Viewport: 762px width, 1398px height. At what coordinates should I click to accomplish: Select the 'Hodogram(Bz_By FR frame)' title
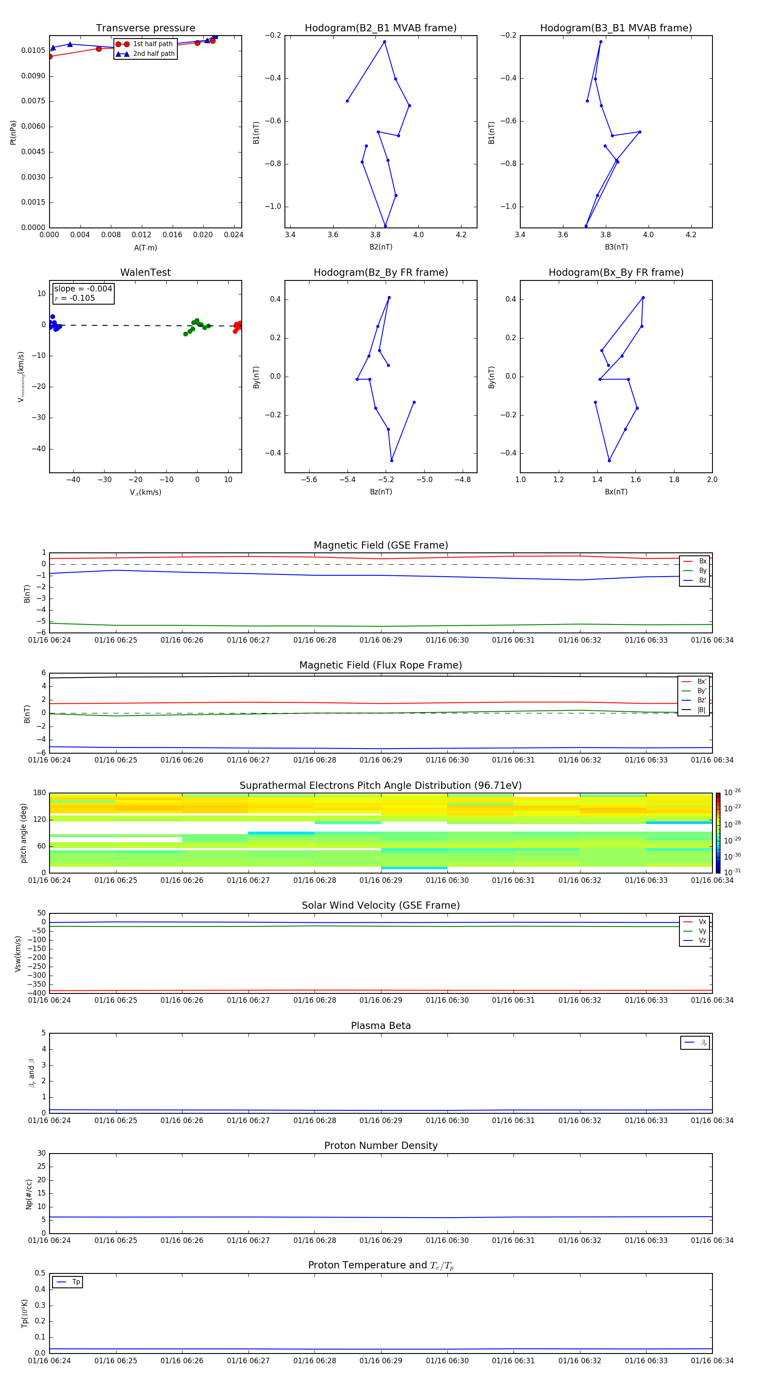(381, 272)
